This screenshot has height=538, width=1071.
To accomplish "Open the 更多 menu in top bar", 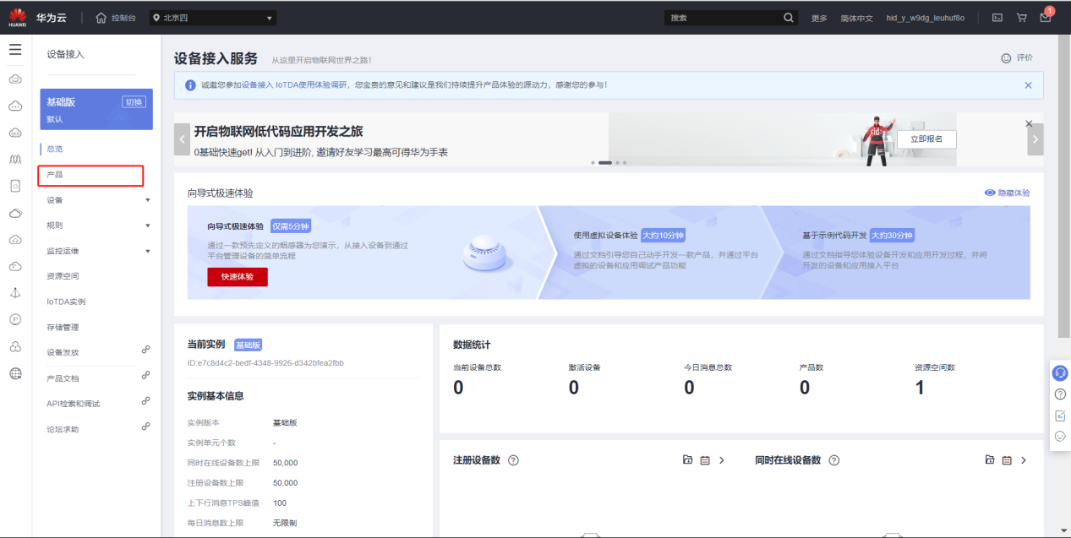I will tap(819, 18).
